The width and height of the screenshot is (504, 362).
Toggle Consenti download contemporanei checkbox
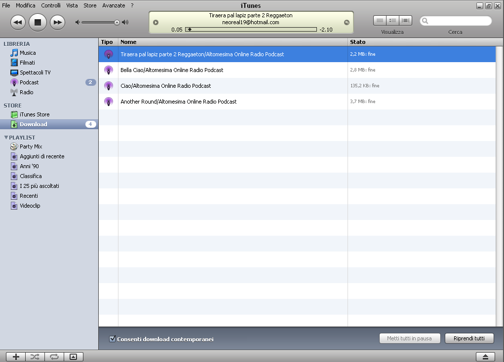[112, 338]
